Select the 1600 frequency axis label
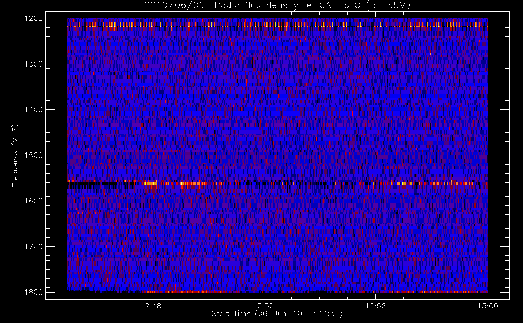This screenshot has width=523, height=323. (x=34, y=201)
